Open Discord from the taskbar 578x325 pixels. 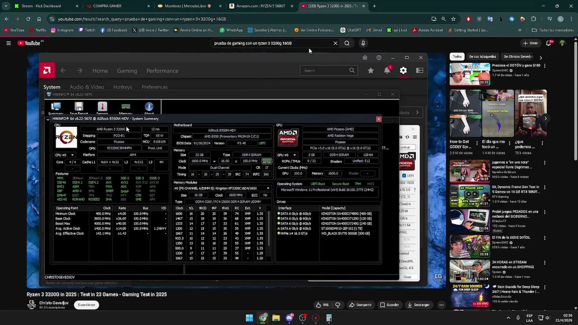click(289, 318)
